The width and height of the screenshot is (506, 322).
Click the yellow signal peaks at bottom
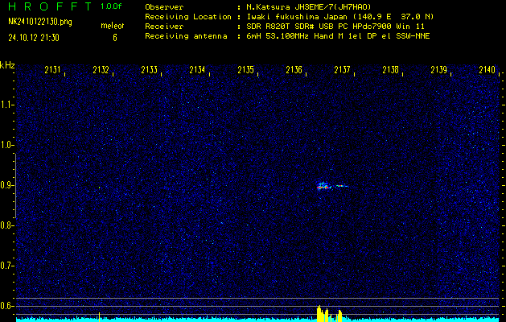click(x=329, y=313)
